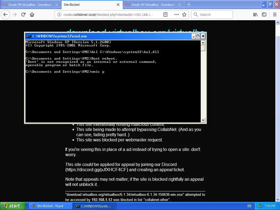This screenshot has height=210, width=280.
Task: Maximize the cmd.exe window
Action: click(198, 36)
